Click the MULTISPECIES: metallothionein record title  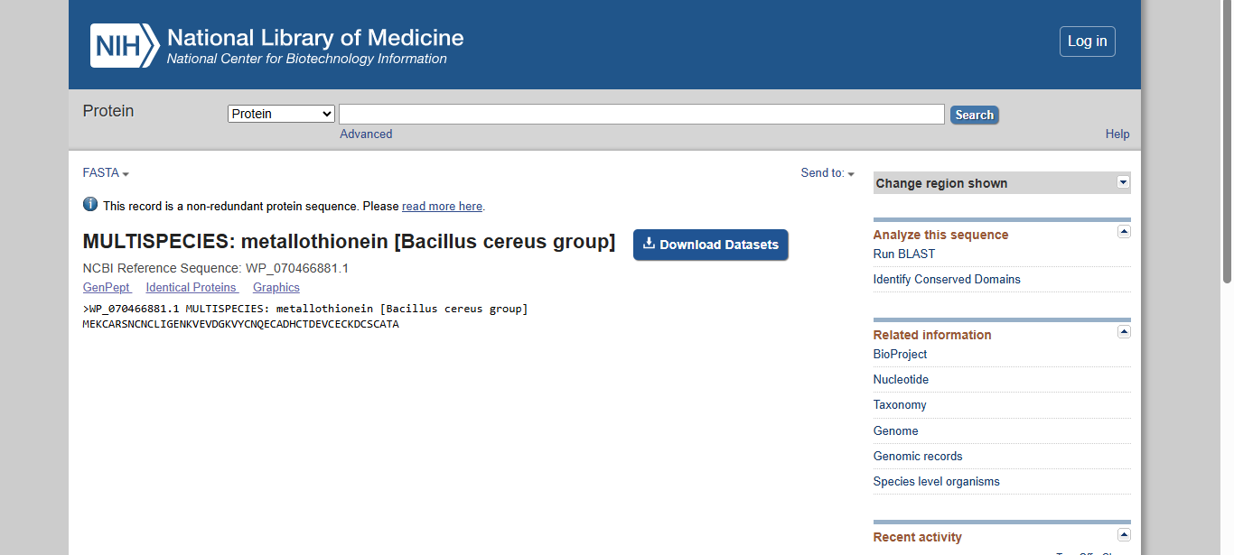click(349, 242)
